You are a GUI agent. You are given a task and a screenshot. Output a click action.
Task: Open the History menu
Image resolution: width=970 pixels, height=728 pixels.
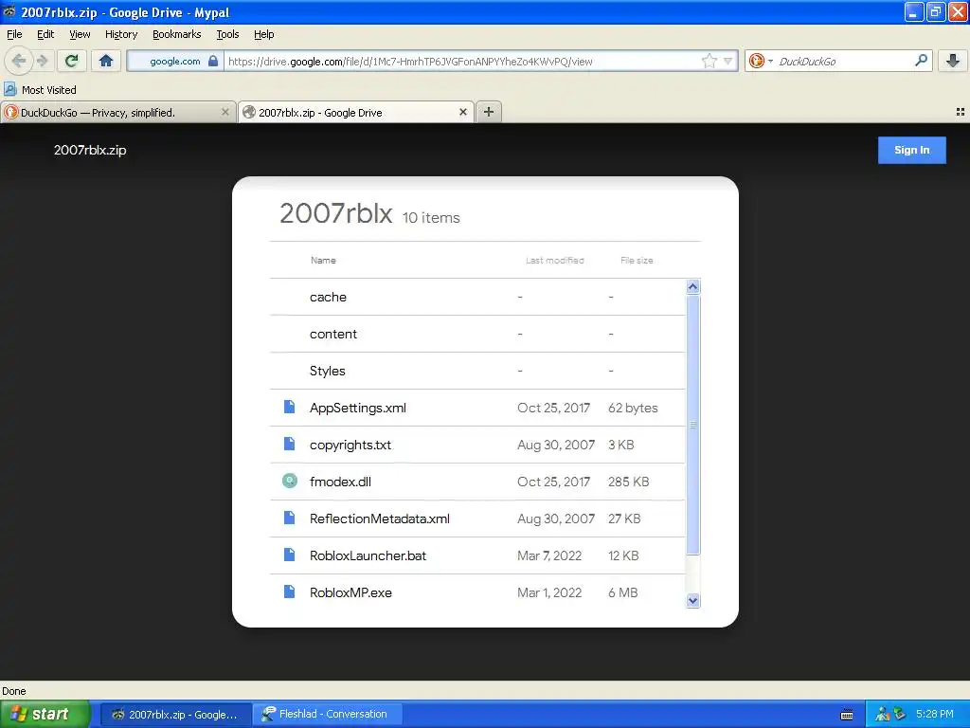pyautogui.click(x=120, y=34)
